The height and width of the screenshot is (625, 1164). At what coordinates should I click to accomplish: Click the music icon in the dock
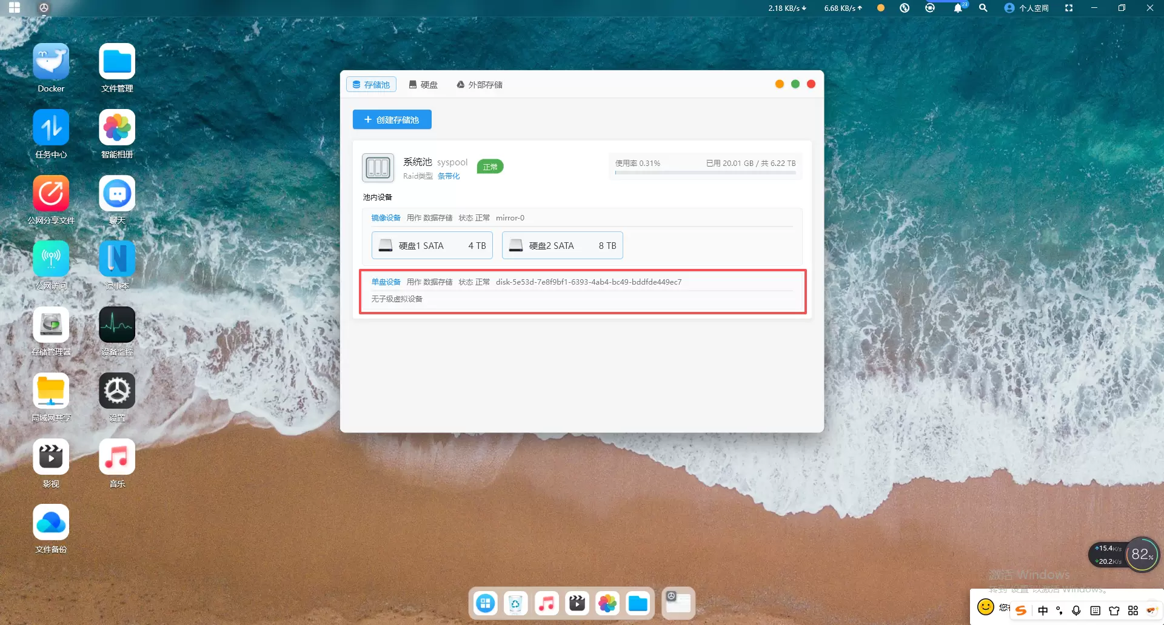(547, 603)
